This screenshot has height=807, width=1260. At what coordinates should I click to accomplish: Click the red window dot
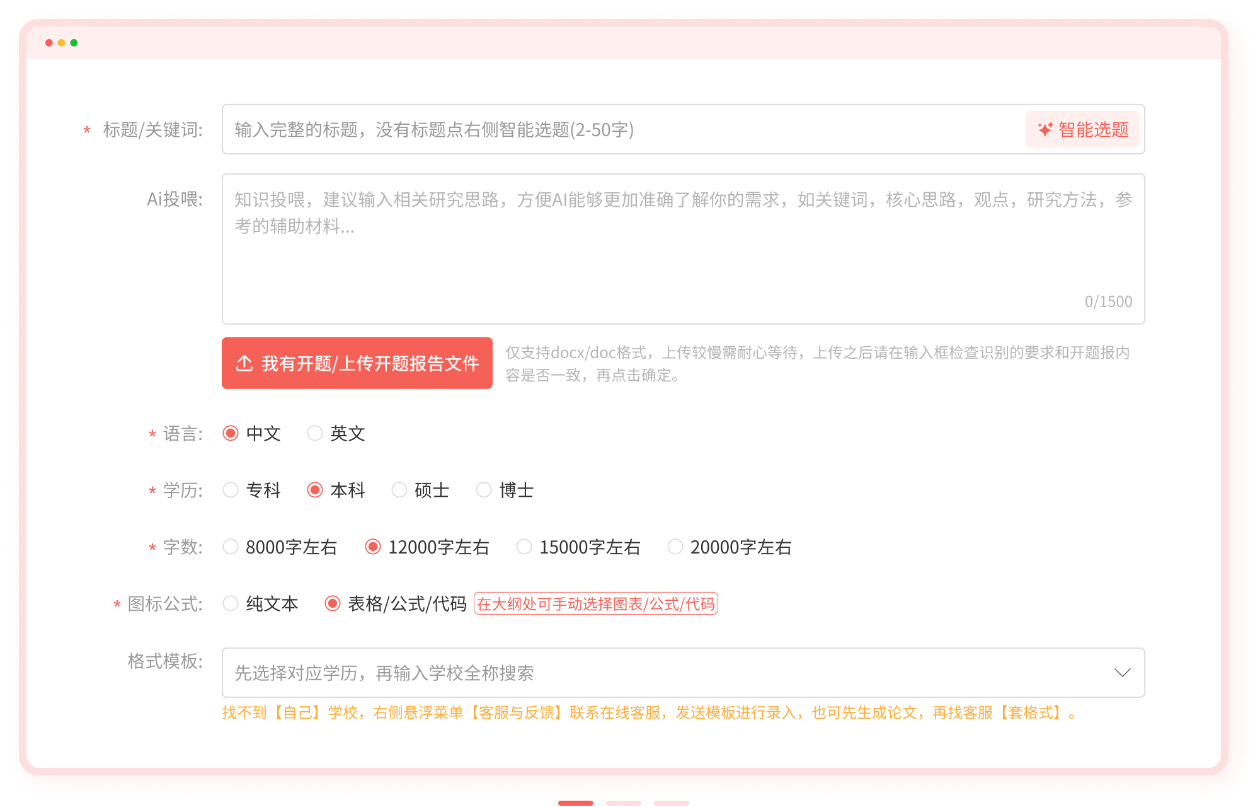[x=49, y=43]
